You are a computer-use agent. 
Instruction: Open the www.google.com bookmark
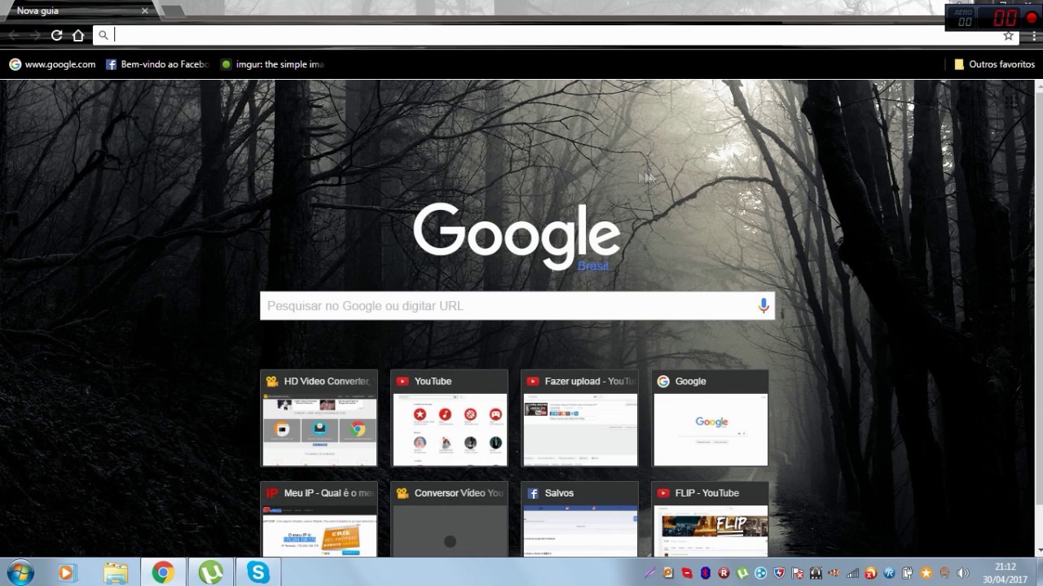coord(52,64)
